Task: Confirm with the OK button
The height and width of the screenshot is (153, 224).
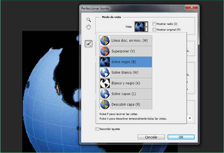Action: point(181,137)
